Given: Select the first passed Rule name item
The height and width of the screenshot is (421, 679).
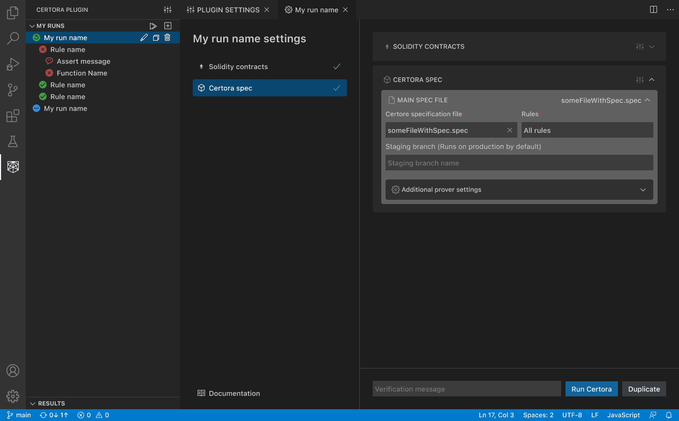Looking at the screenshot, I should [x=103, y=85].
